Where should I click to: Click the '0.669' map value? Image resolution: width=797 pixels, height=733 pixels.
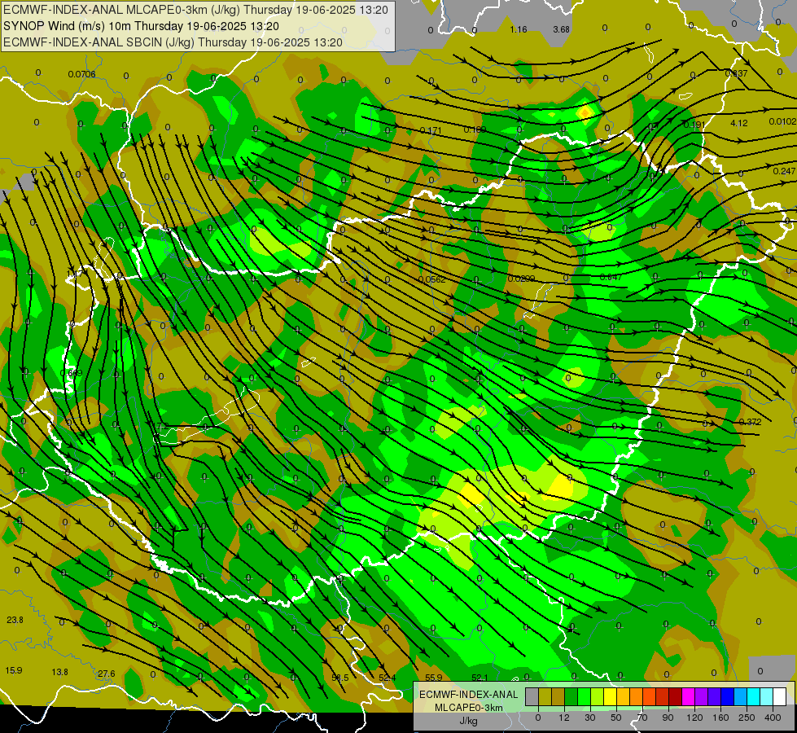[x=71, y=373]
